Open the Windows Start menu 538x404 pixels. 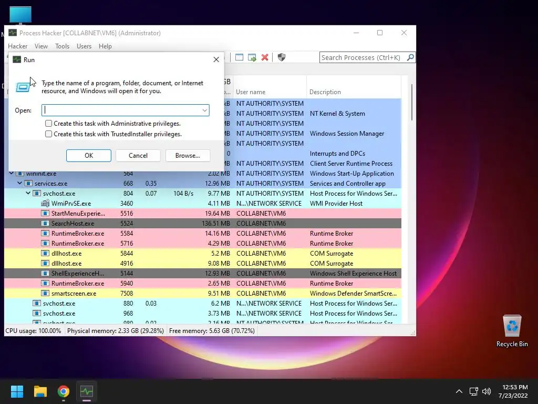[x=17, y=391]
